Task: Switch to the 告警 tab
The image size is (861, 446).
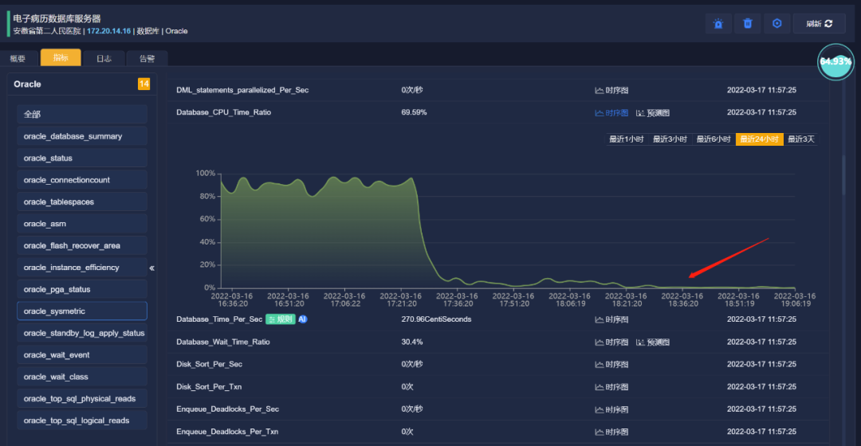Action: coord(147,58)
